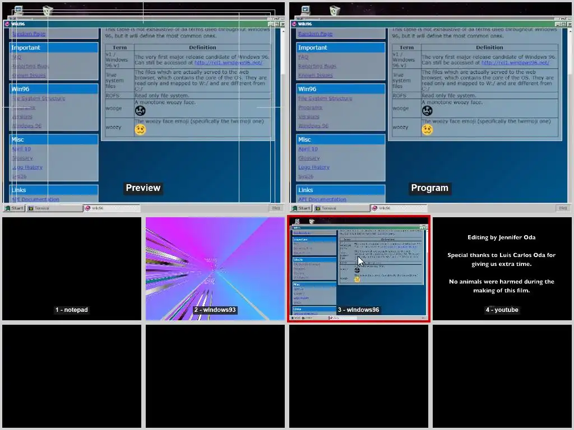Image resolution: width=574 pixels, height=430 pixels.
Task: Click the Definition column header in Program
Action: [489, 48]
